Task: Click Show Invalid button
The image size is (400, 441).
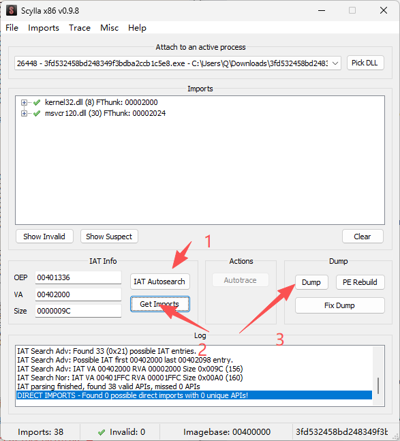Action: [x=44, y=237]
